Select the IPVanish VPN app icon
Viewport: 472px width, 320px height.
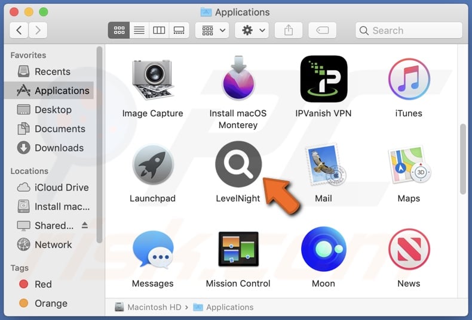(324, 79)
